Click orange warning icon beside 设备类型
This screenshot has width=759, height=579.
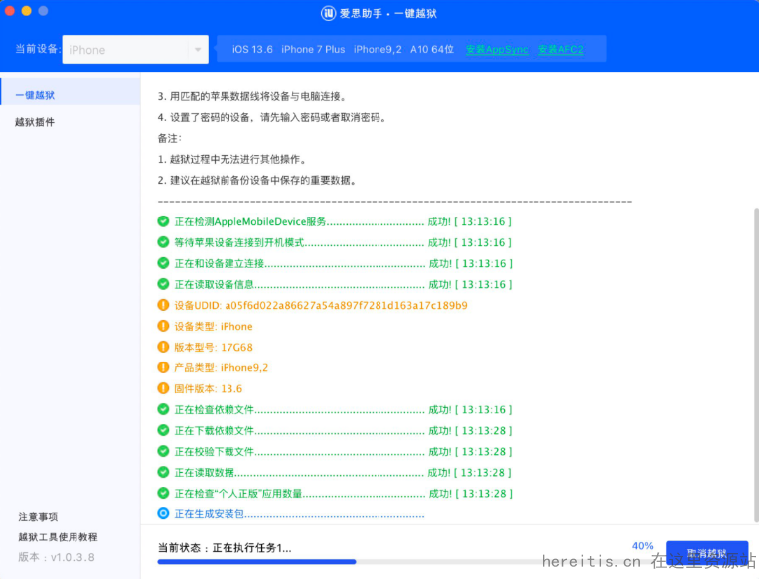(163, 326)
